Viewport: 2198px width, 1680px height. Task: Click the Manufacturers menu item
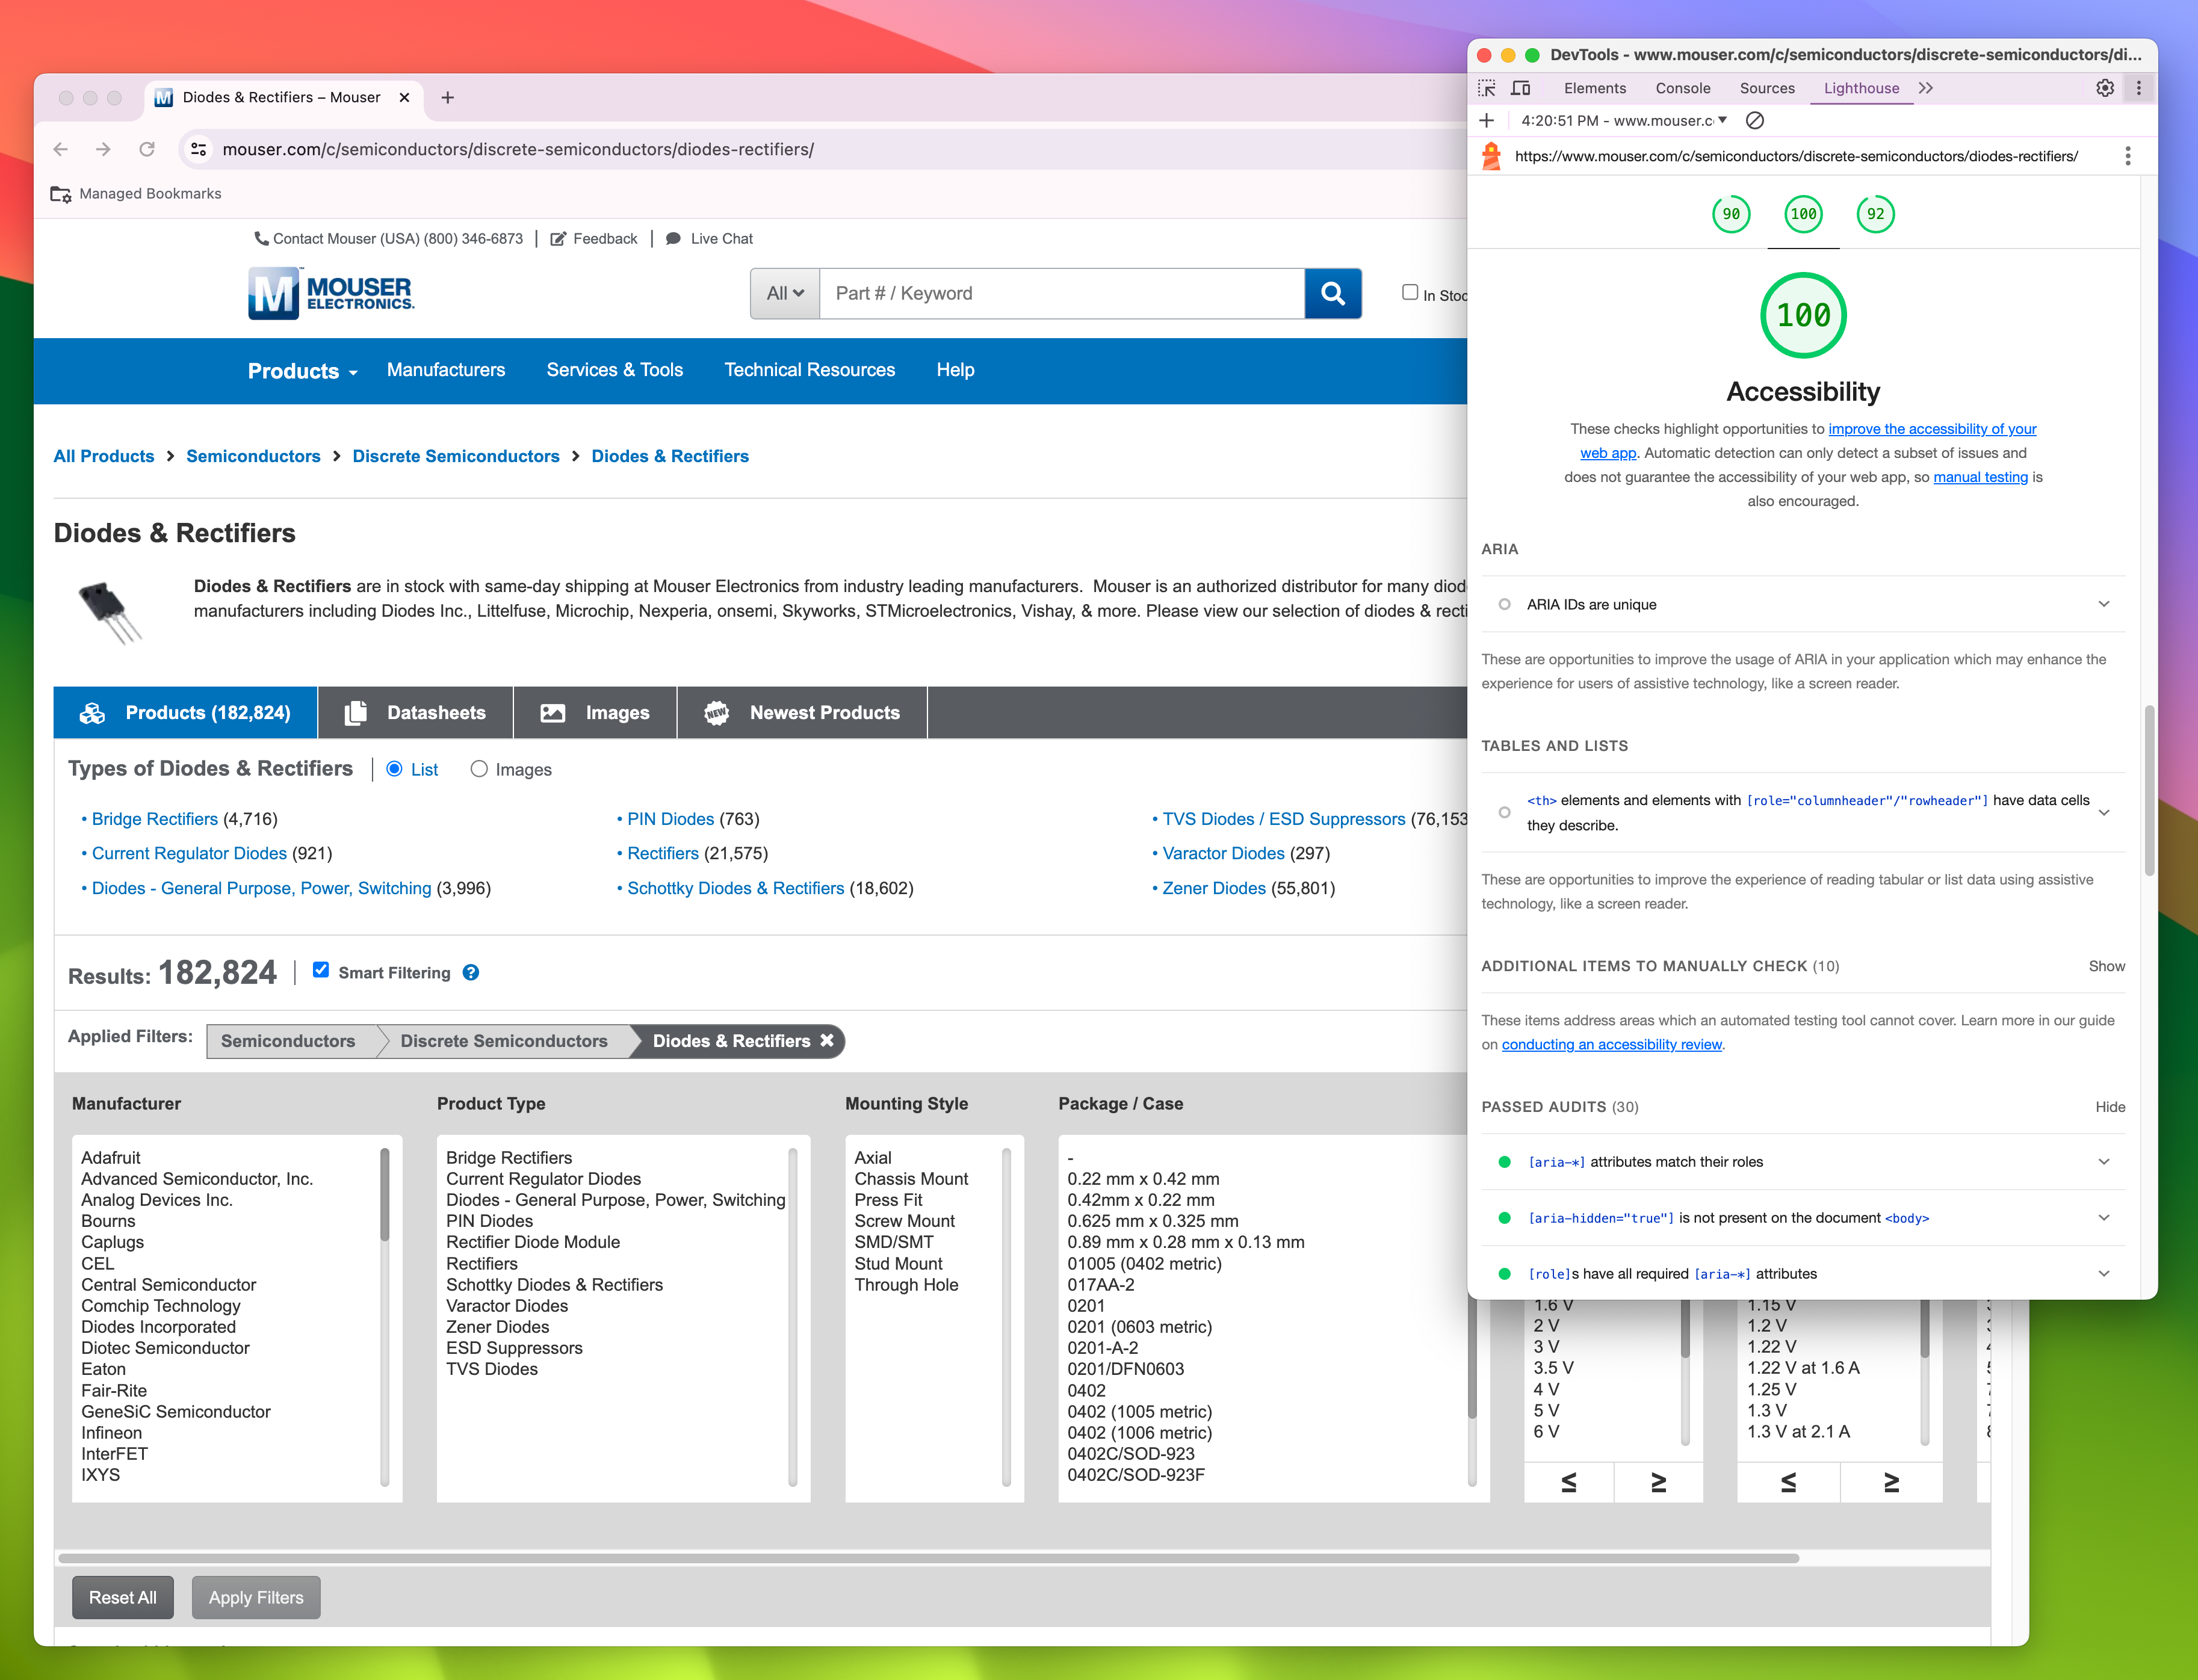[x=446, y=370]
